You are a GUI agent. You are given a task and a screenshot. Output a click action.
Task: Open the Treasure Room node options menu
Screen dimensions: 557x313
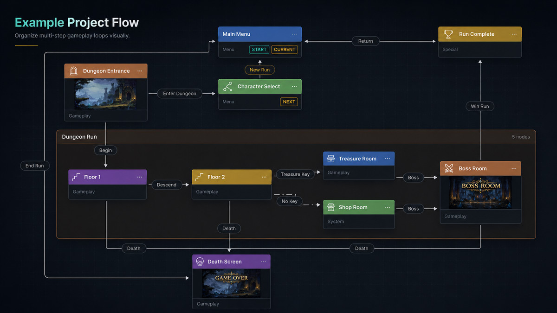click(387, 159)
